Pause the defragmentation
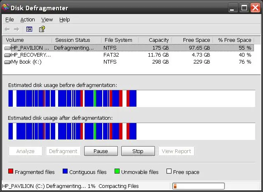Screen dimensions: 263x192 101,151
